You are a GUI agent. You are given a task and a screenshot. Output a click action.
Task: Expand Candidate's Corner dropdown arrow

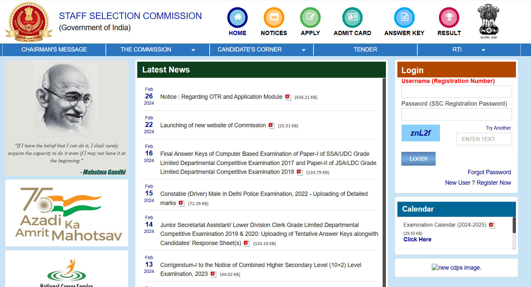(303, 50)
